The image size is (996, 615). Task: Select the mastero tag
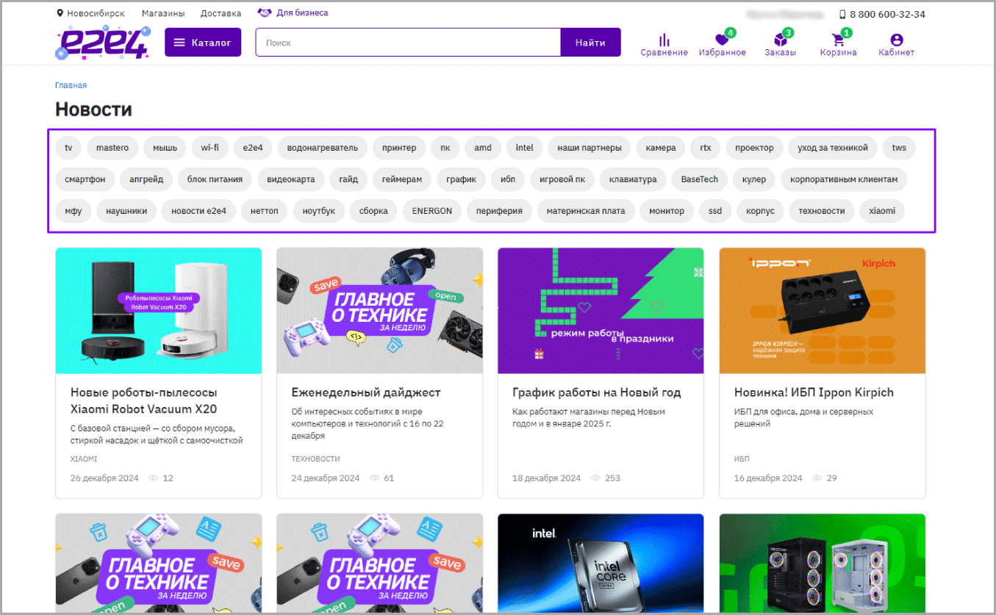[x=112, y=148]
